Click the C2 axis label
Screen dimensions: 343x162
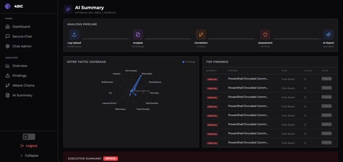[110, 93]
